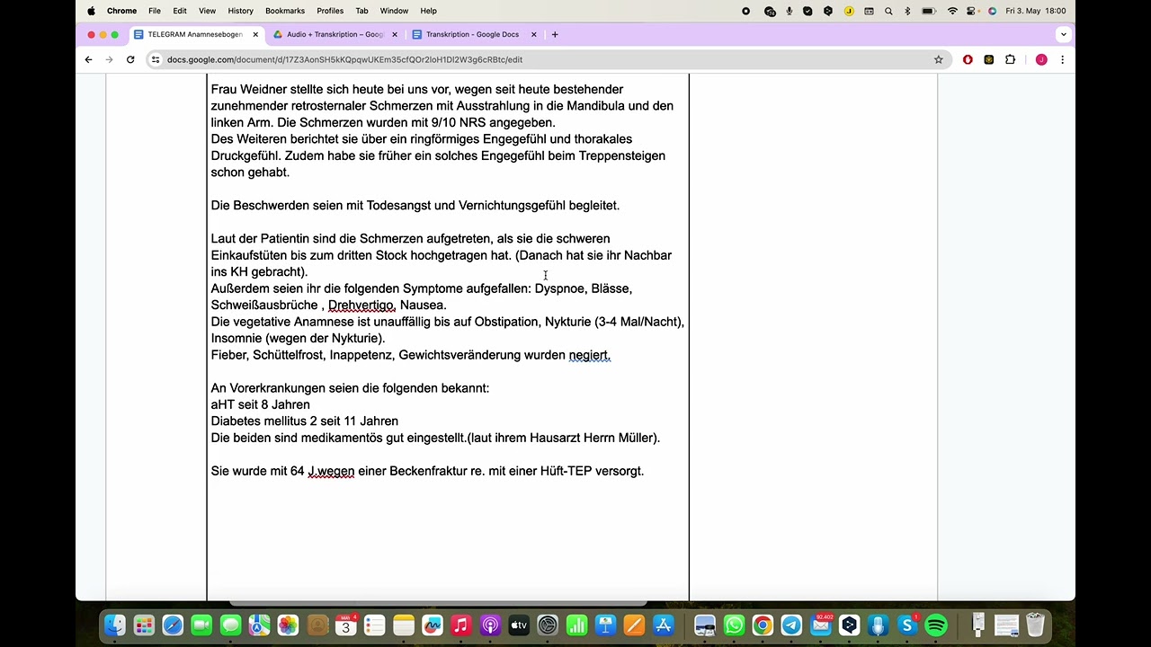Open a new tab with plus button
1151x647 pixels.
pyautogui.click(x=555, y=34)
